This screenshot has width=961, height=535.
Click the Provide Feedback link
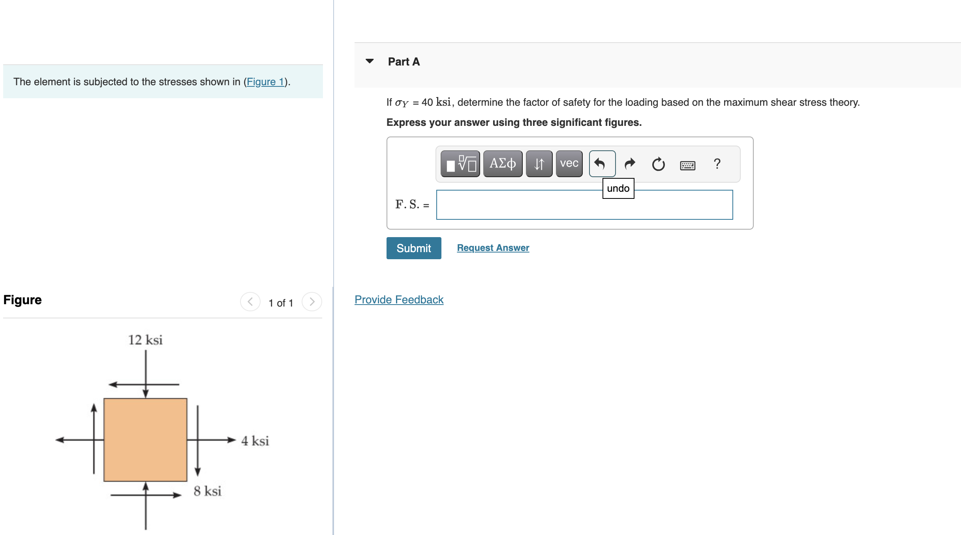coord(398,299)
